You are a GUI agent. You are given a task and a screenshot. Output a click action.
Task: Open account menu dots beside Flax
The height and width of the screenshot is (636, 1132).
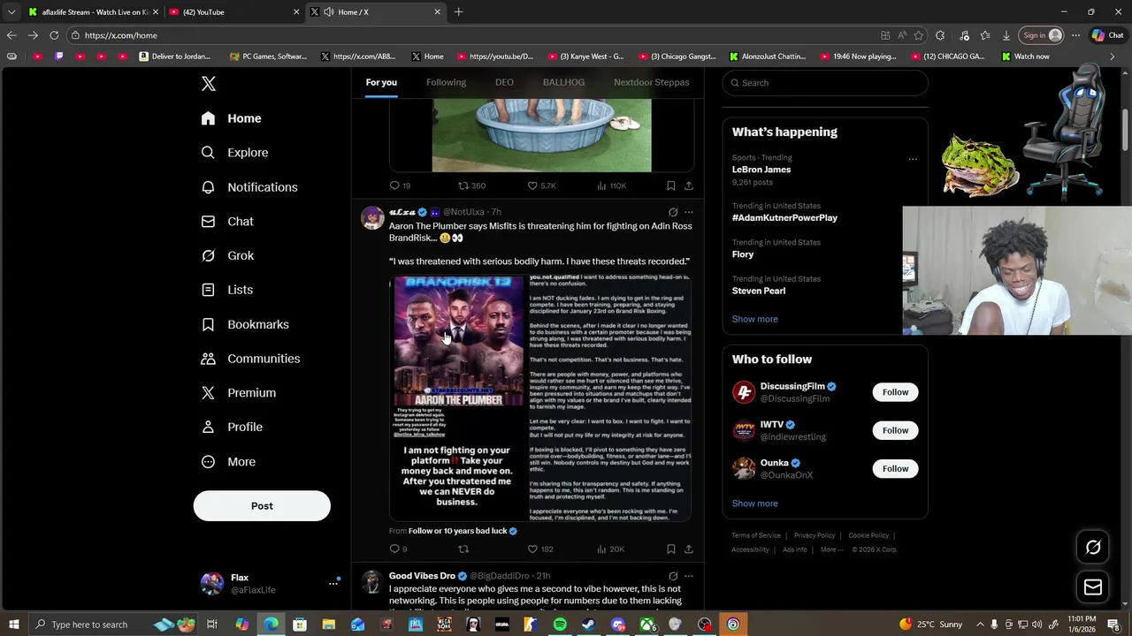tap(333, 583)
